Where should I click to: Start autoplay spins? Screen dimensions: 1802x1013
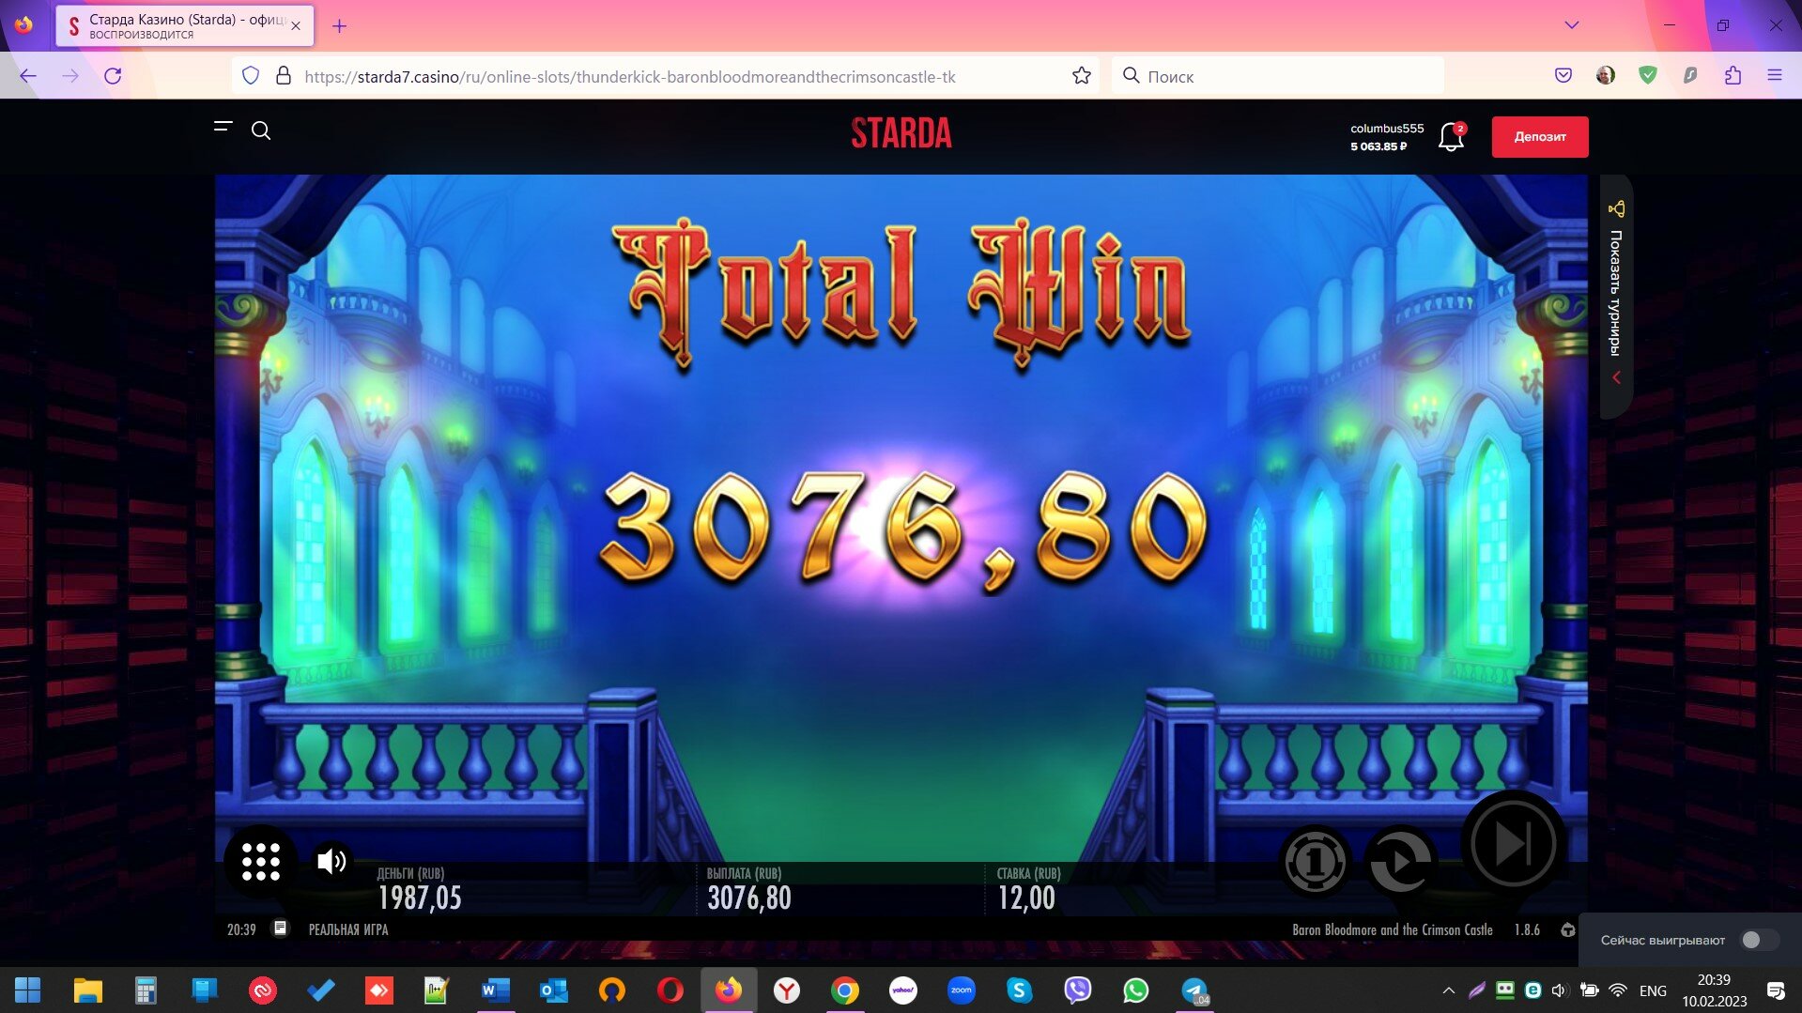[1398, 861]
